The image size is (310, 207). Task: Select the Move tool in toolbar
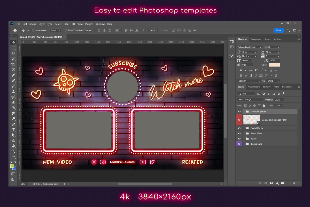point(13,43)
